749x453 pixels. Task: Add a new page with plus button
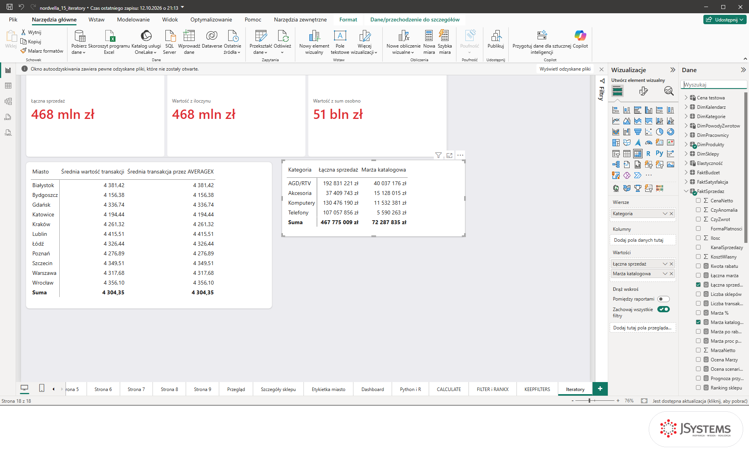600,389
